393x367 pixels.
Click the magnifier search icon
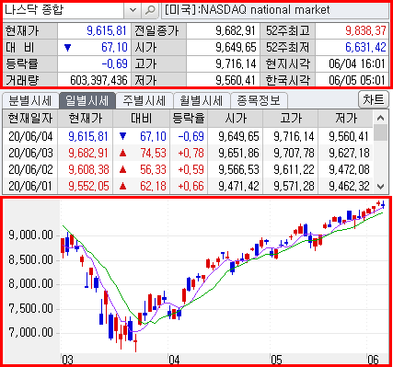(150, 10)
